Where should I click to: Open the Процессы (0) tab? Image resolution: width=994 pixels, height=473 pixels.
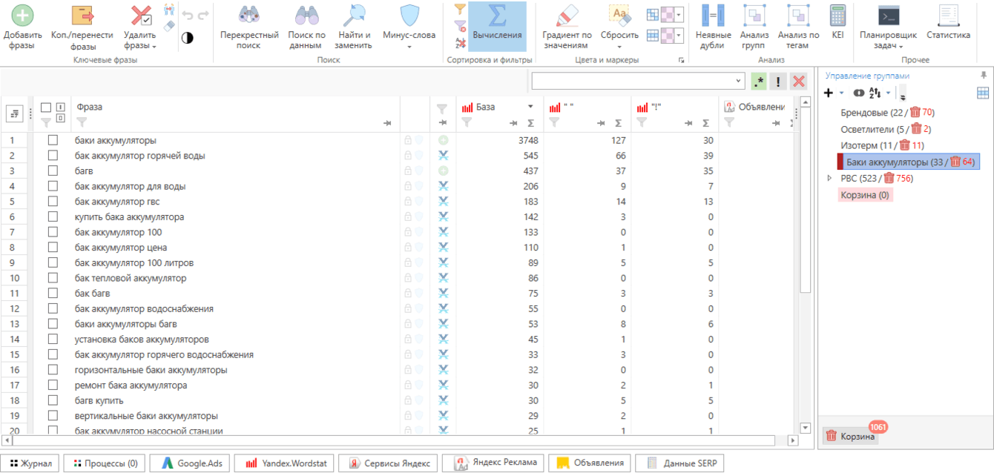pos(105,463)
